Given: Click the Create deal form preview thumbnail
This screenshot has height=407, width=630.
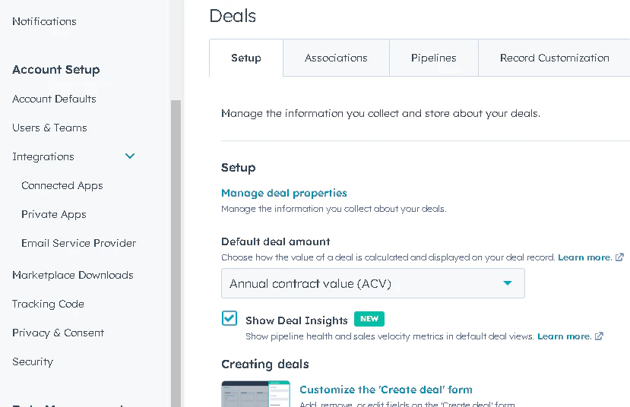Looking at the screenshot, I should coord(255,394).
